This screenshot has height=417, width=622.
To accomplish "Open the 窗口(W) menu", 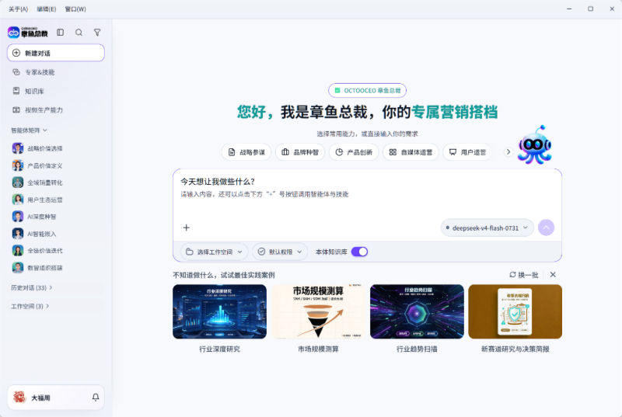I will click(75, 9).
